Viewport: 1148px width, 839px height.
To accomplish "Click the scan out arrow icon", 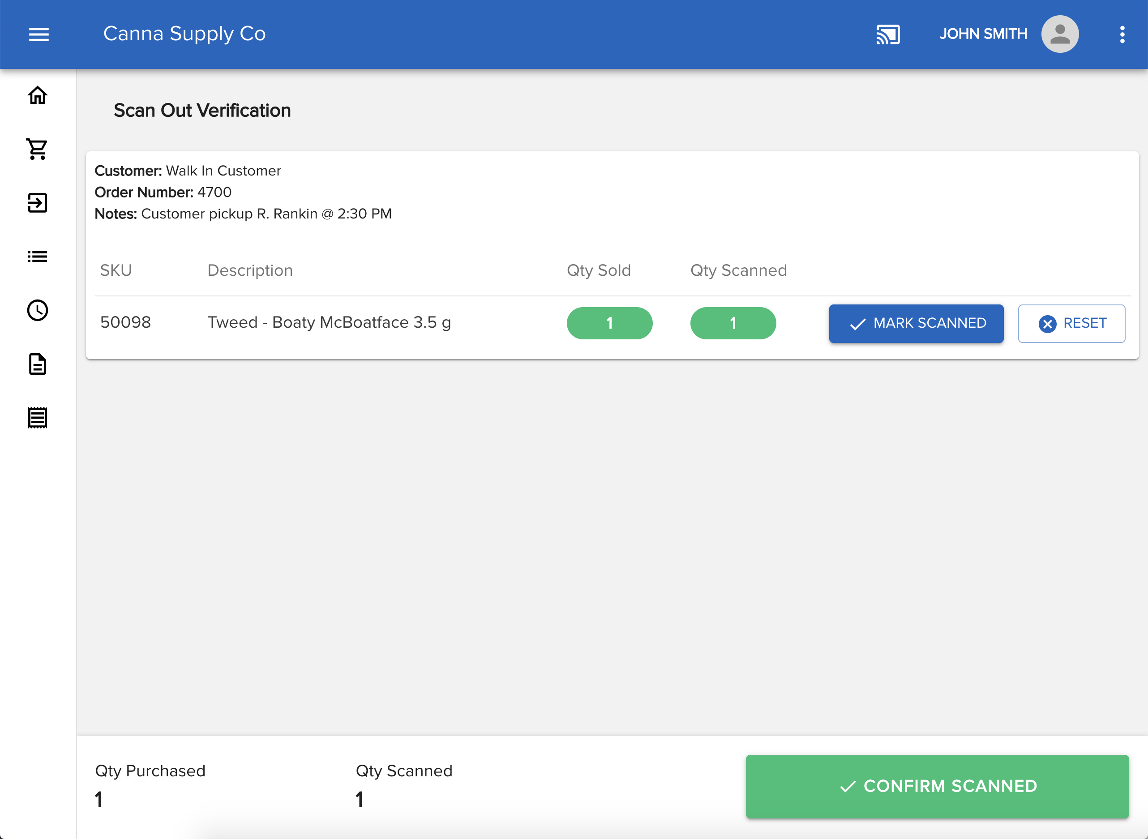I will click(x=38, y=203).
